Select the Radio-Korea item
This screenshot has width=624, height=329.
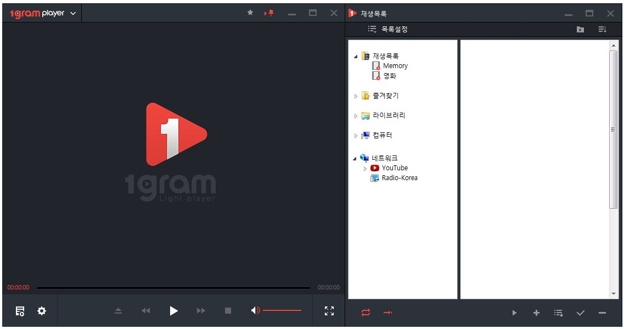pyautogui.click(x=400, y=178)
